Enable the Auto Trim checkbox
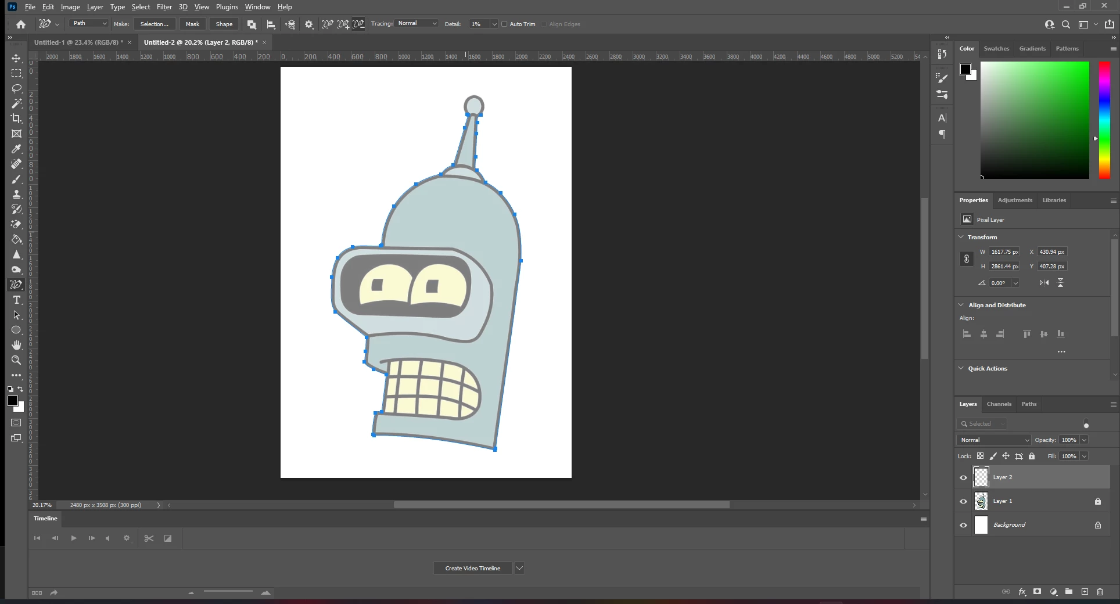The height and width of the screenshot is (604, 1120). click(x=504, y=24)
